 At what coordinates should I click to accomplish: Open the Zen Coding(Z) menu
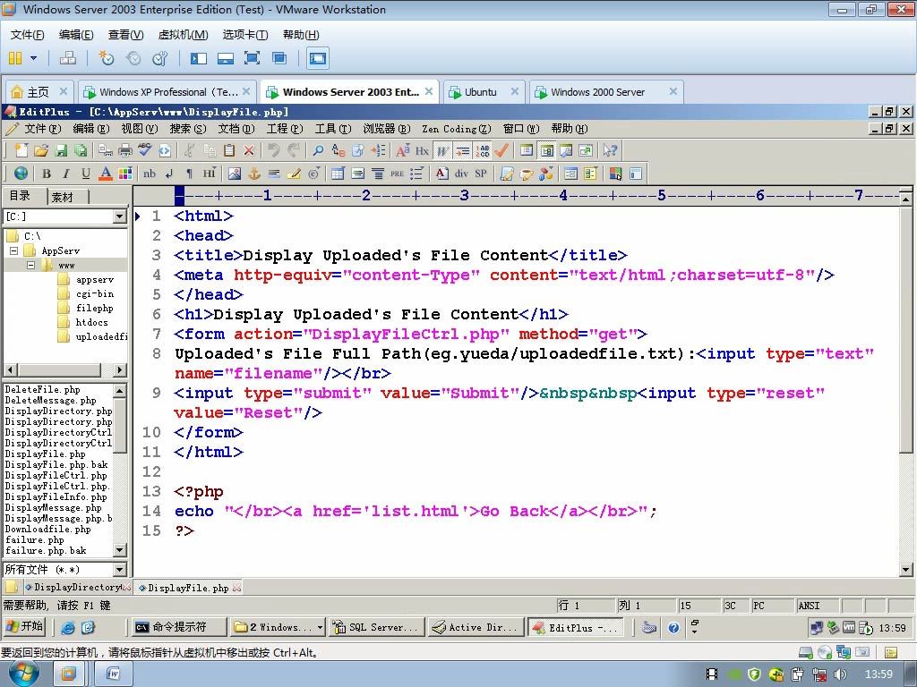[457, 129]
